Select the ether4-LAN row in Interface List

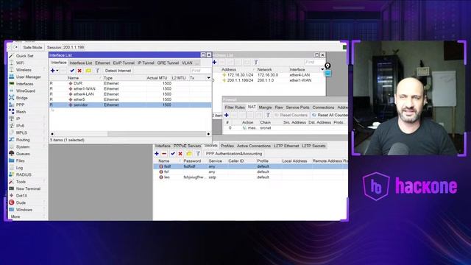pos(130,94)
